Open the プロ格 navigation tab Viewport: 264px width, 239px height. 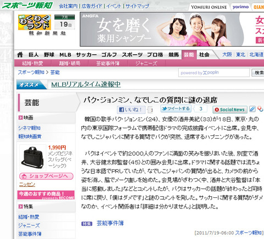click(155, 54)
